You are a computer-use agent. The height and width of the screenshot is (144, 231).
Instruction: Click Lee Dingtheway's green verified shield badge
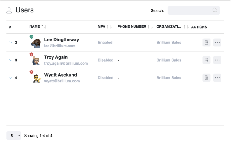(31, 37)
